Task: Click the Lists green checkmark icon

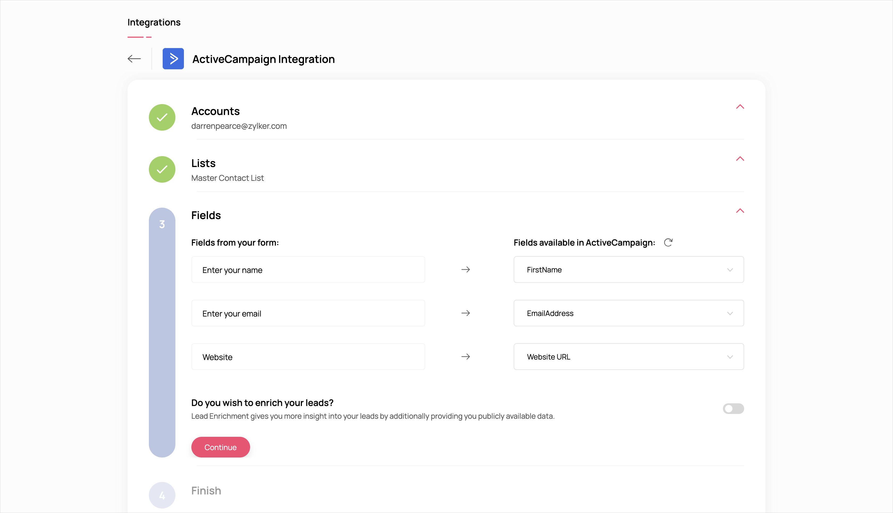Action: pyautogui.click(x=162, y=169)
